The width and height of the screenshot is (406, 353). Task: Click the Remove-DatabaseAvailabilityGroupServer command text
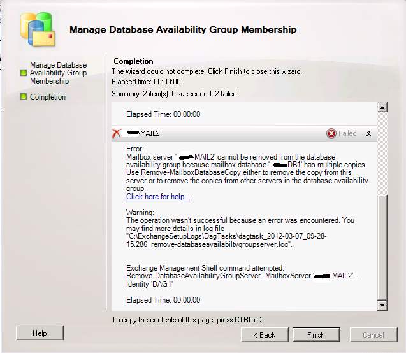[242, 280]
